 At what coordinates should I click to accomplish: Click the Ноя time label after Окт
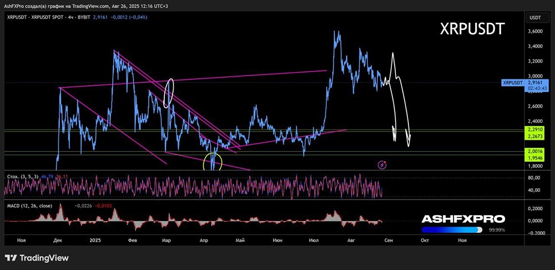pos(462,240)
